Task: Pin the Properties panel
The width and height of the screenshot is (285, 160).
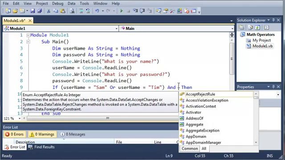Action: (273, 87)
